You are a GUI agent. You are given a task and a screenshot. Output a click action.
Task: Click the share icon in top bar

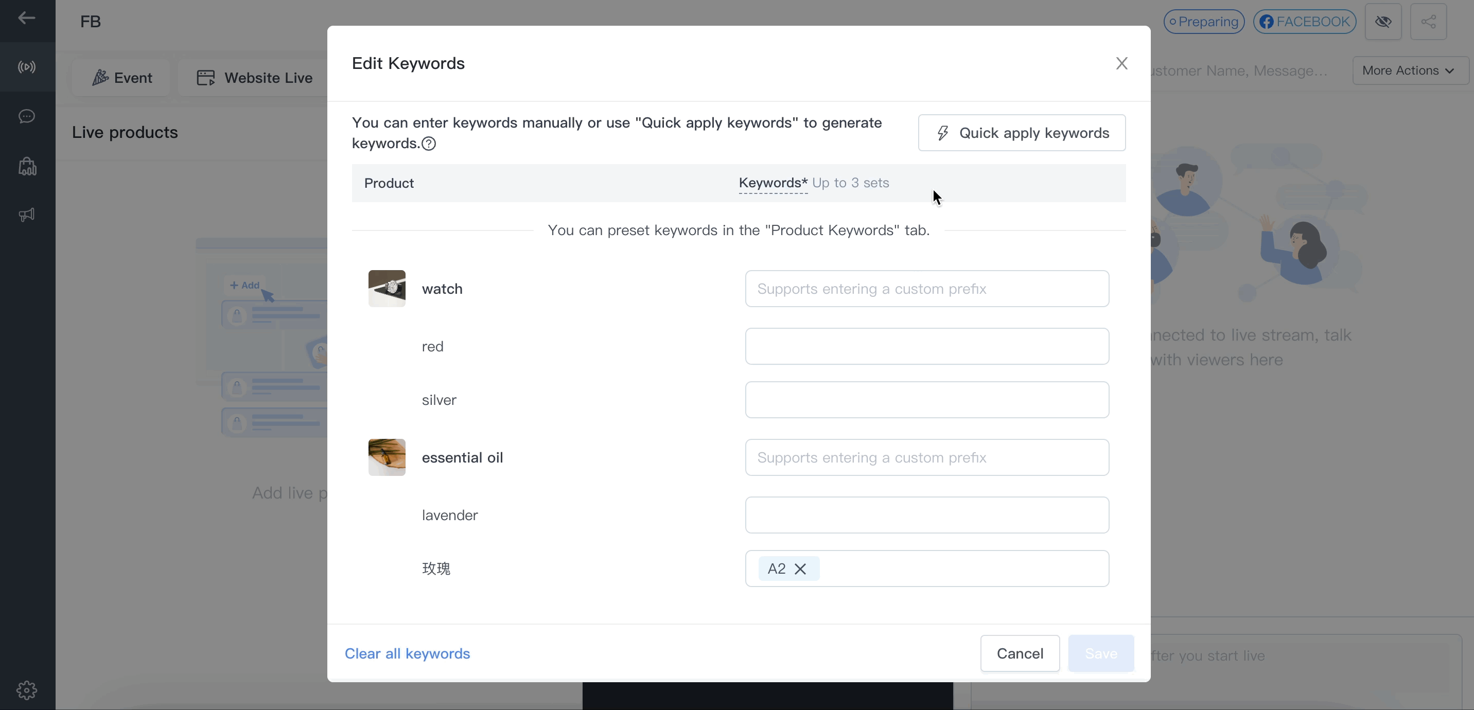click(1428, 22)
